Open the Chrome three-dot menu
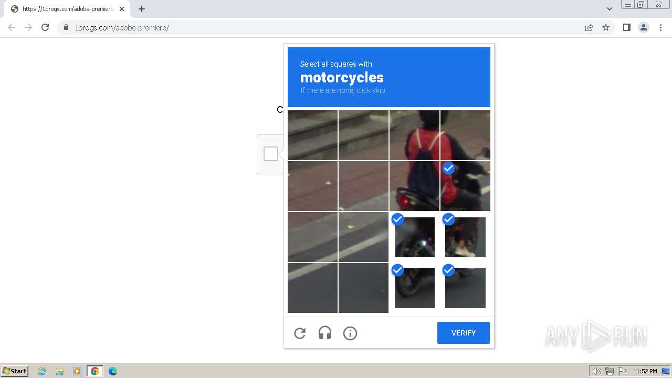Screen dimensions: 672x378 coord(660,27)
